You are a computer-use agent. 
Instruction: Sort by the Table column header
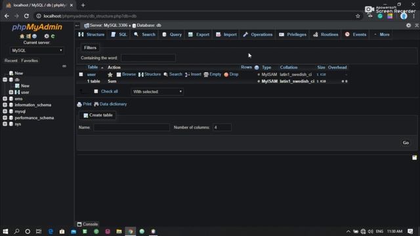pyautogui.click(x=93, y=68)
